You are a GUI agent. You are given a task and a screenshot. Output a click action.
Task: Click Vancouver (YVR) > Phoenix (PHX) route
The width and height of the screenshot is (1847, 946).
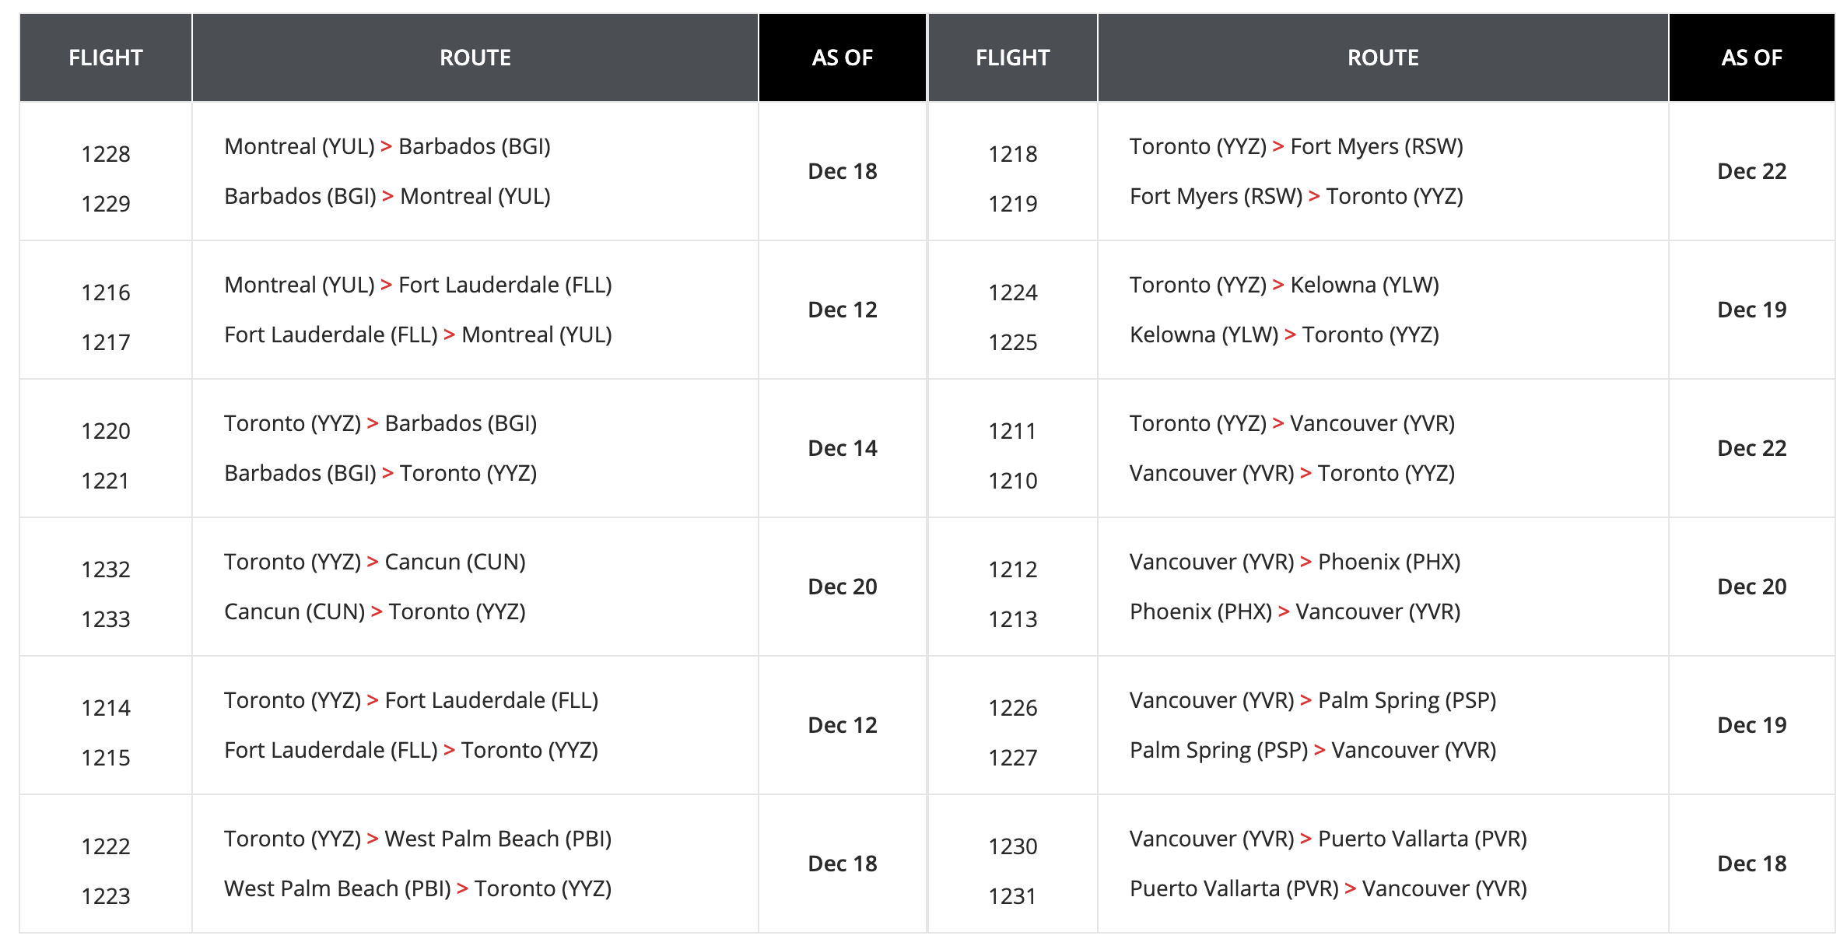coord(1295,562)
